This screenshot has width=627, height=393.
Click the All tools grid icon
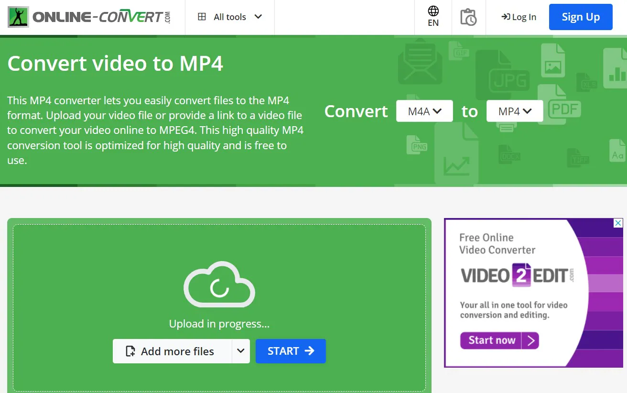[x=202, y=17]
